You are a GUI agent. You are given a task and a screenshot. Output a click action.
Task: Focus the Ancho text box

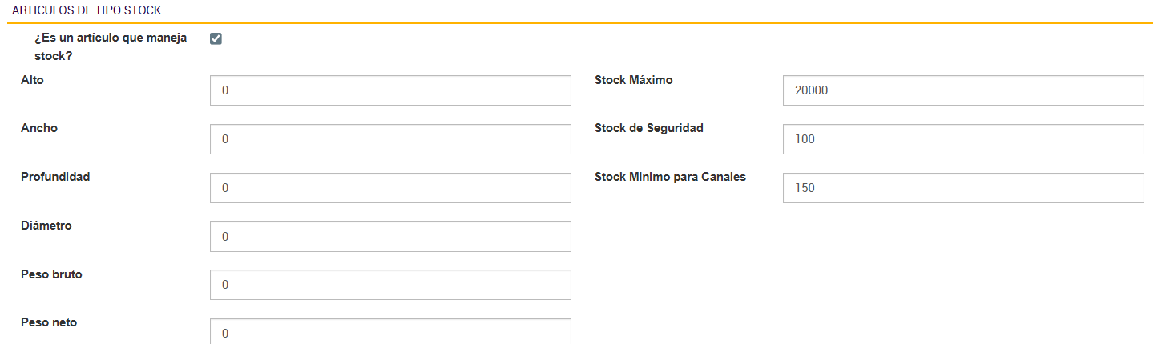point(390,139)
